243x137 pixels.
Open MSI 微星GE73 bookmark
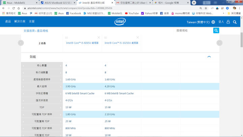click(x=94, y=13)
